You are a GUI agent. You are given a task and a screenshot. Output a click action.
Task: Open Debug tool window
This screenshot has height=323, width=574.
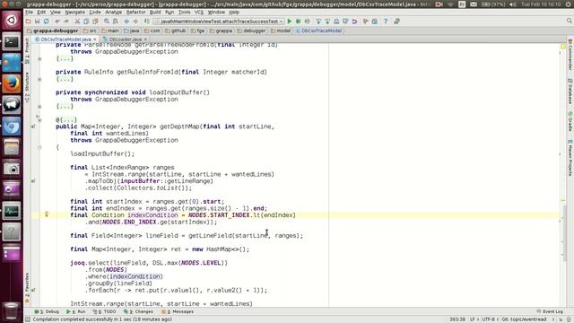[x=47, y=311]
